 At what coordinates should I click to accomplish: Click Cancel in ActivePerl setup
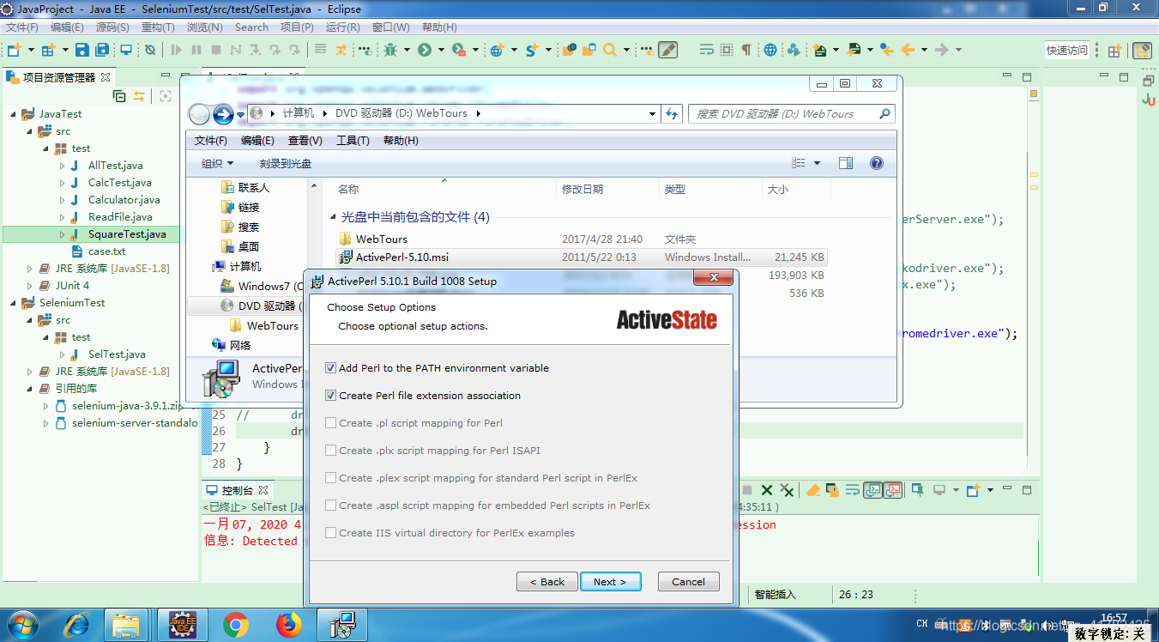[688, 582]
